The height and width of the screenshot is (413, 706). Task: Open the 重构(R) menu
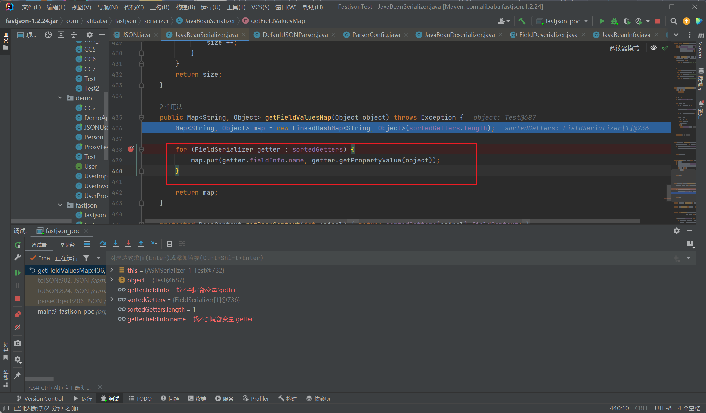(159, 7)
